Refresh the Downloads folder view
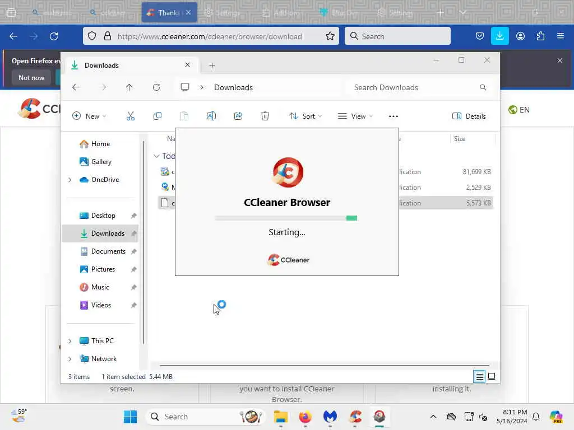Image resolution: width=574 pixels, height=430 pixels. point(156,87)
